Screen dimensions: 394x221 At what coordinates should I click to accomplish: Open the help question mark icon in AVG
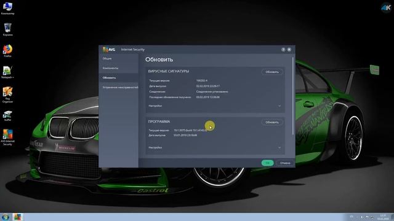click(283, 50)
